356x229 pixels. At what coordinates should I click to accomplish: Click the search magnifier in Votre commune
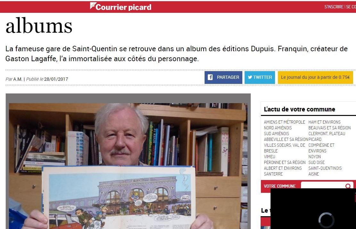pyautogui.click(x=348, y=186)
